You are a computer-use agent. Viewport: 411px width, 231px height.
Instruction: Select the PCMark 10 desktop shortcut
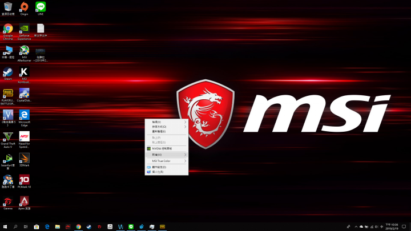(24, 181)
